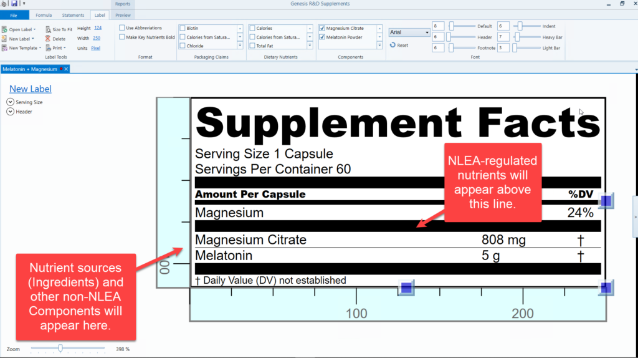Select the Label ribbon tab
The image size is (638, 358).
(x=100, y=15)
